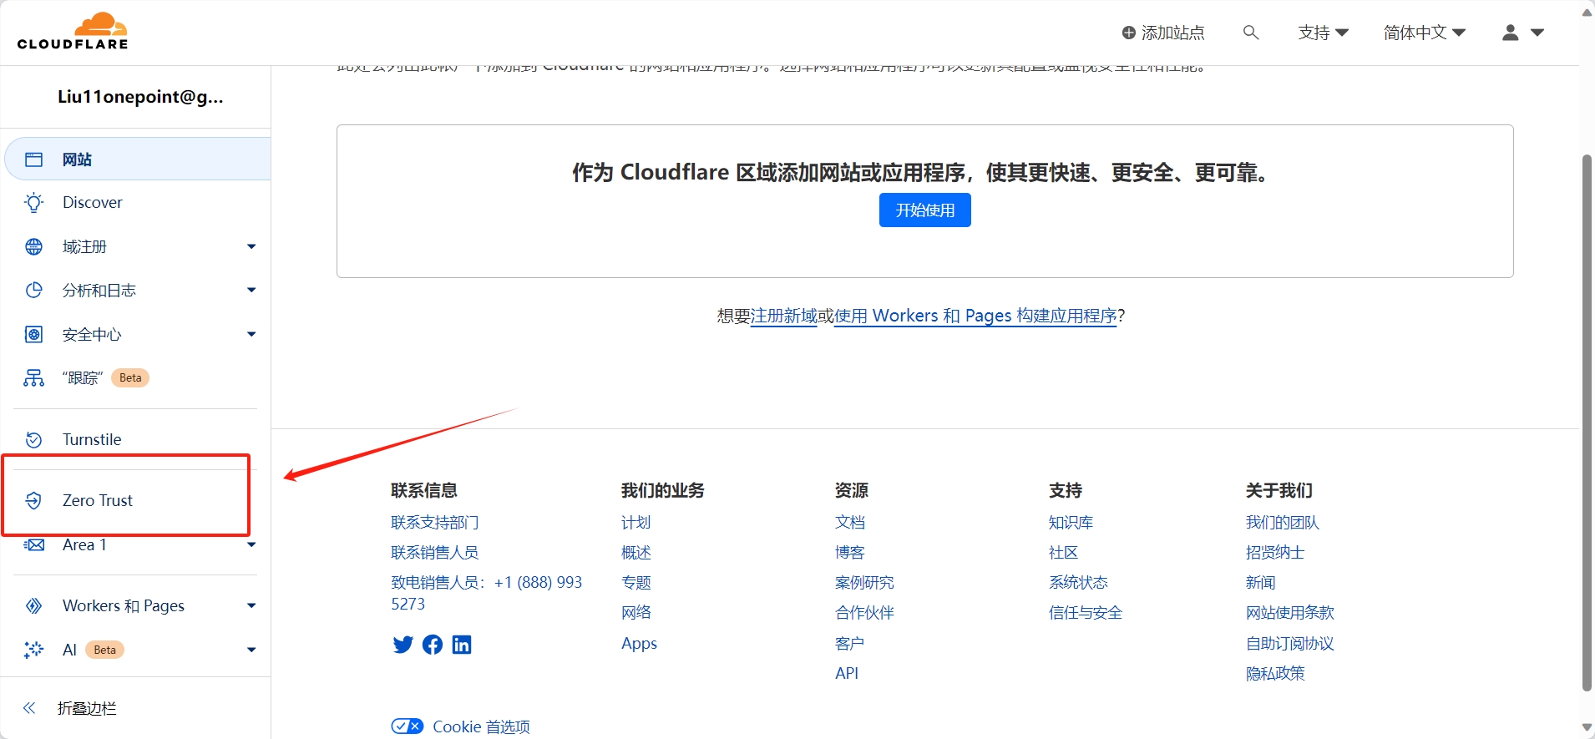
Task: Expand the 域注册 sidebar section arrow
Action: pyautogui.click(x=251, y=246)
